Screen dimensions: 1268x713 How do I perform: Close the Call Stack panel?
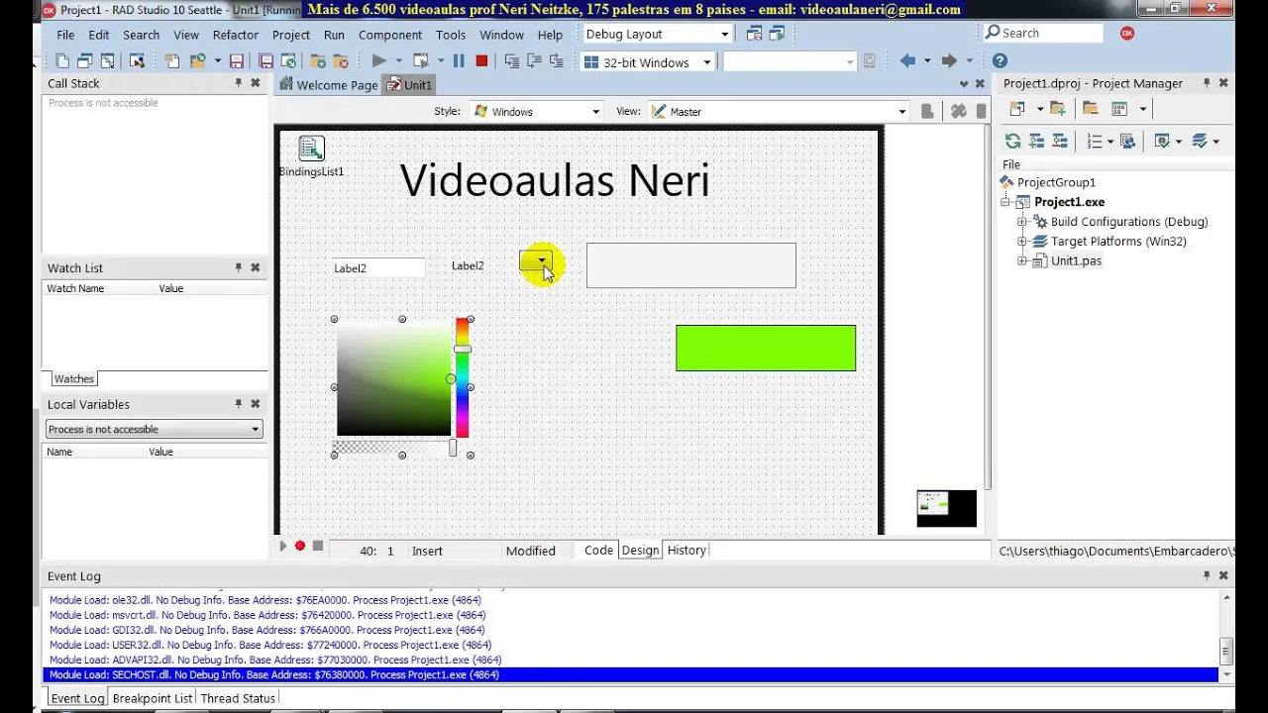pyautogui.click(x=255, y=83)
